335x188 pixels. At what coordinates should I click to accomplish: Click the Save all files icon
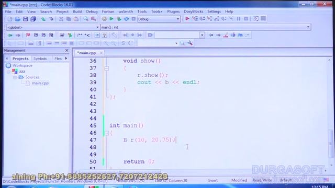[x=33, y=19]
